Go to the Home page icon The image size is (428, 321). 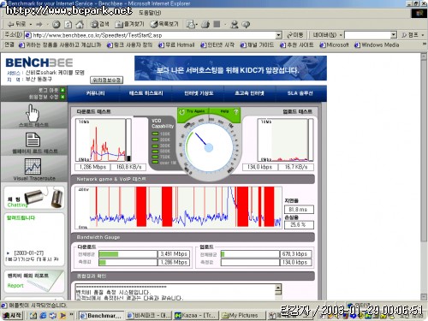[x=80, y=25]
